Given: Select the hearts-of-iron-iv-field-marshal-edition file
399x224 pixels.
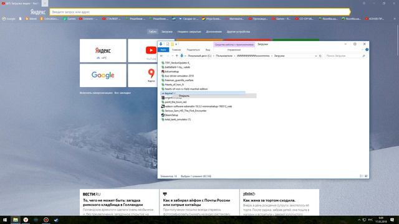Looking at the screenshot, I should point(186,89).
